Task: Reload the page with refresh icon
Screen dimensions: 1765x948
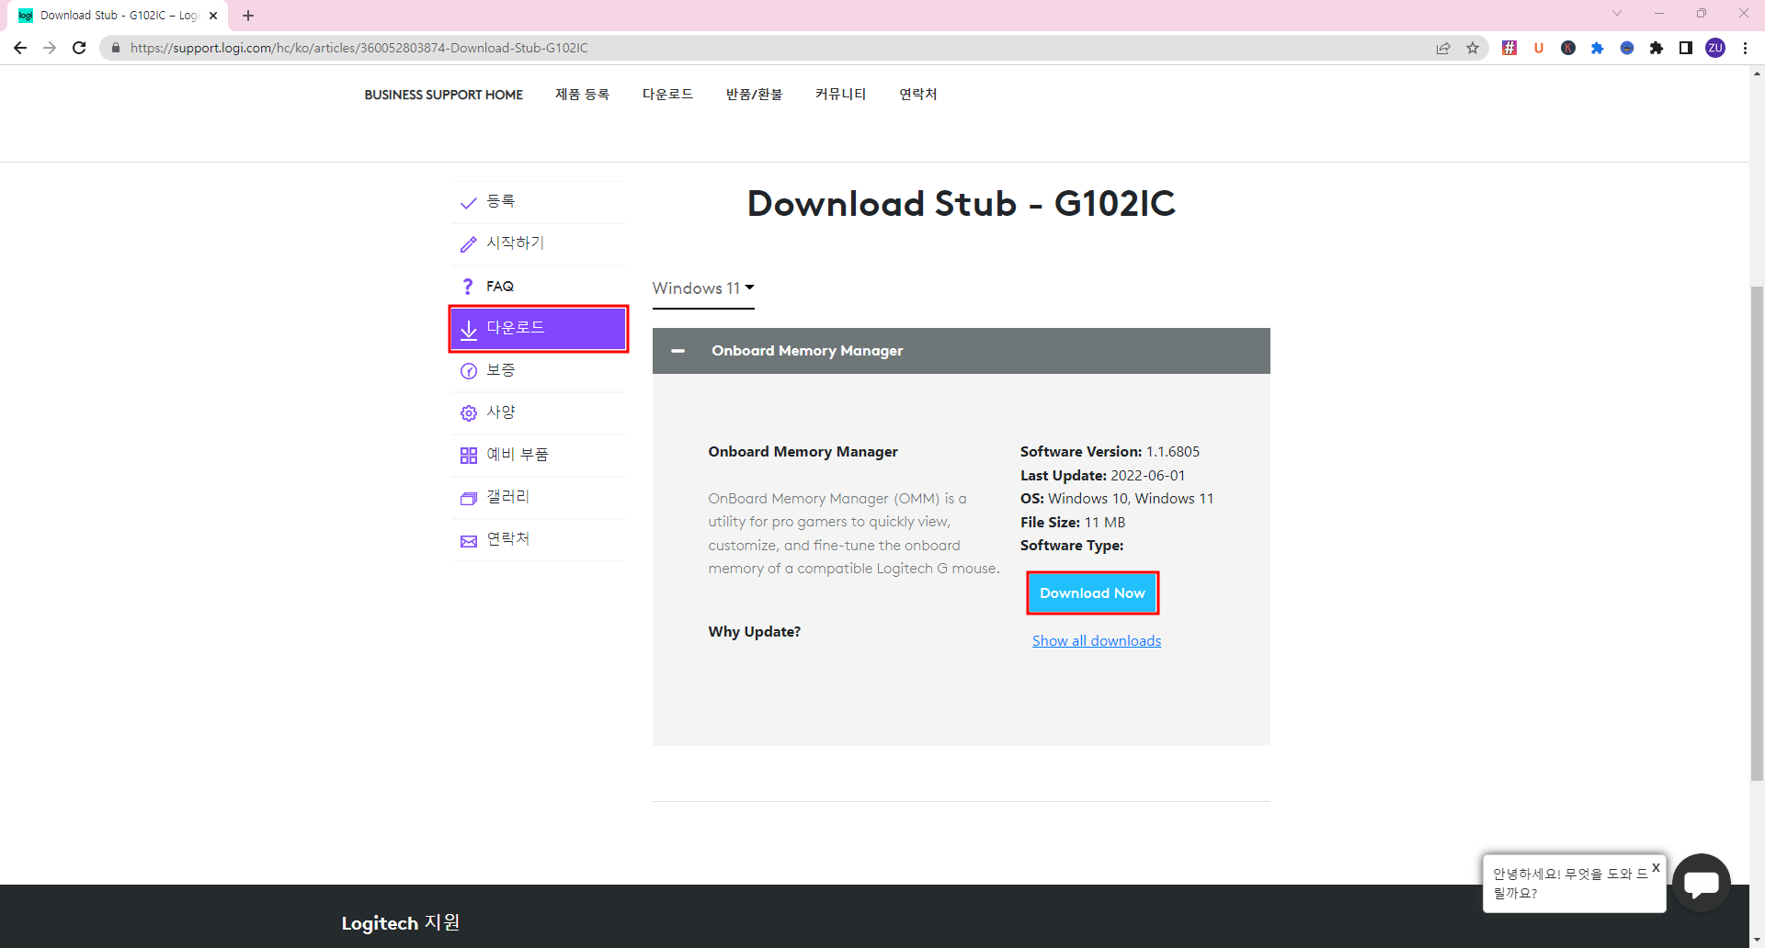Action: (79, 48)
